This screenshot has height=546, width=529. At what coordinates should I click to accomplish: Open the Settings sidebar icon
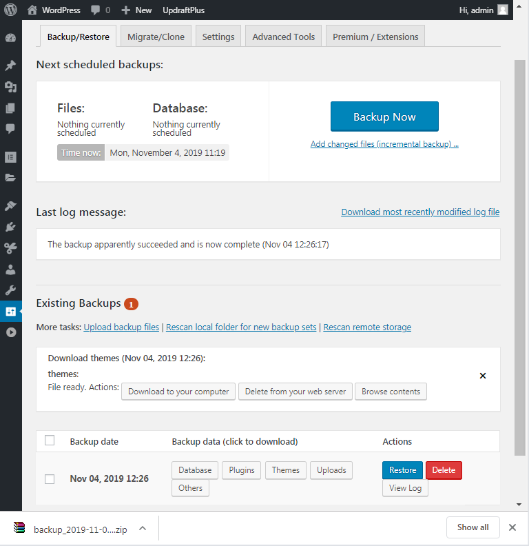10,312
